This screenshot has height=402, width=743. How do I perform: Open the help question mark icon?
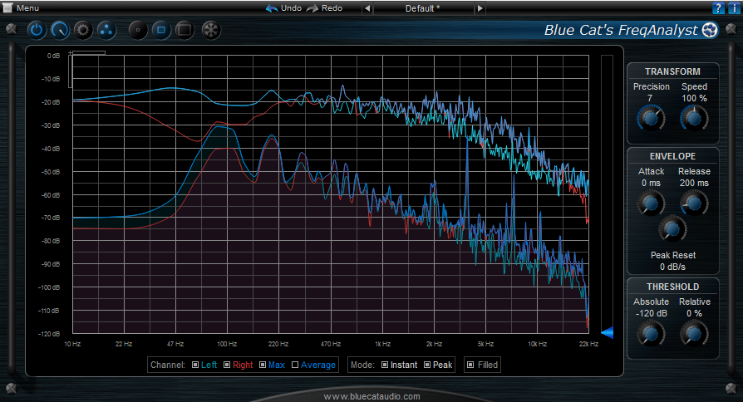[718, 7]
